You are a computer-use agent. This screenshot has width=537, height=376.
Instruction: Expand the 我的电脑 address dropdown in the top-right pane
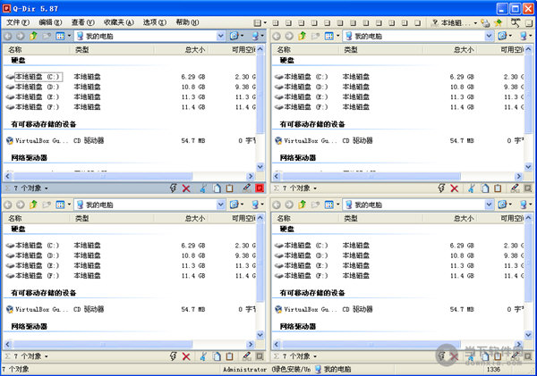pos(489,36)
